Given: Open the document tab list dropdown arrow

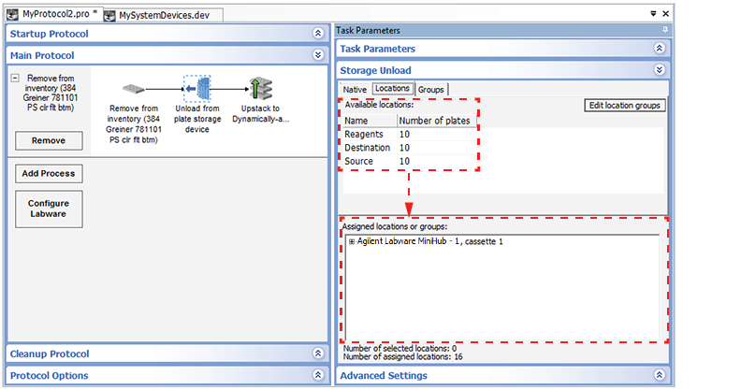Looking at the screenshot, I should [651, 15].
